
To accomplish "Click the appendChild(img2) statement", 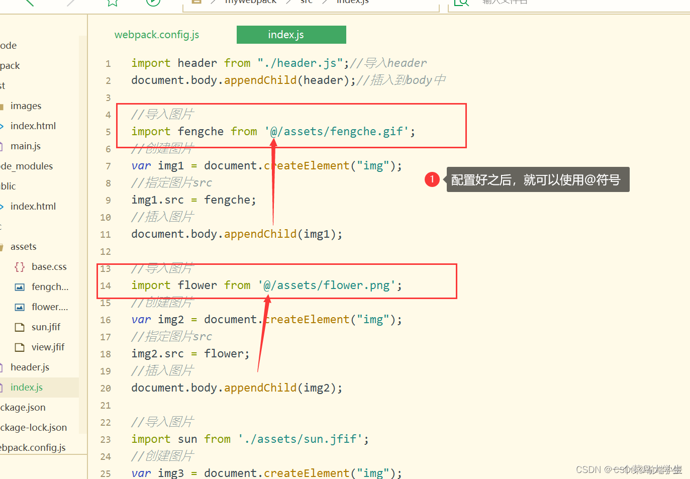I will tap(237, 388).
